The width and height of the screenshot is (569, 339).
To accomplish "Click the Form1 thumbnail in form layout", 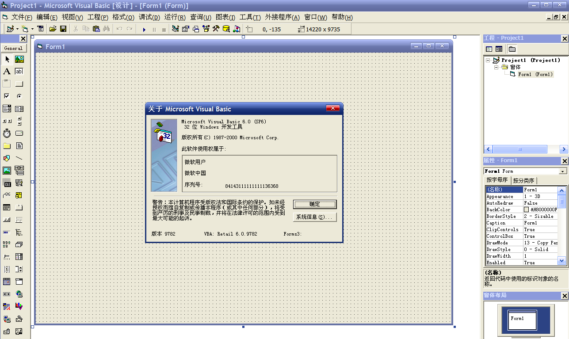I will [522, 320].
